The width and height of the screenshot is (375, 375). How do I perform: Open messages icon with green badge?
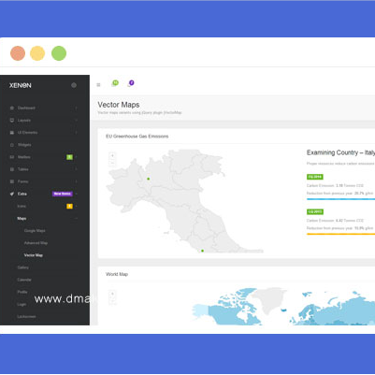click(x=114, y=84)
